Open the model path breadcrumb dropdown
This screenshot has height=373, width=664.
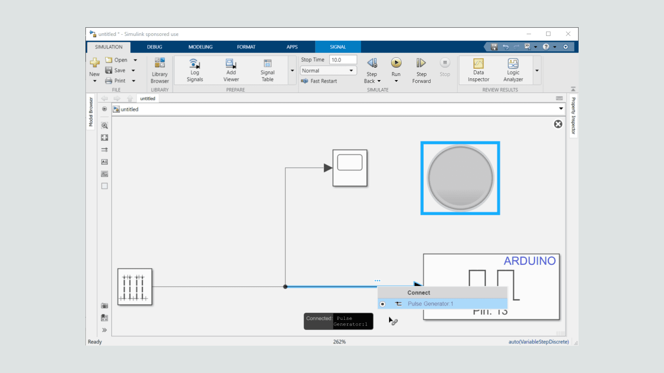561,109
